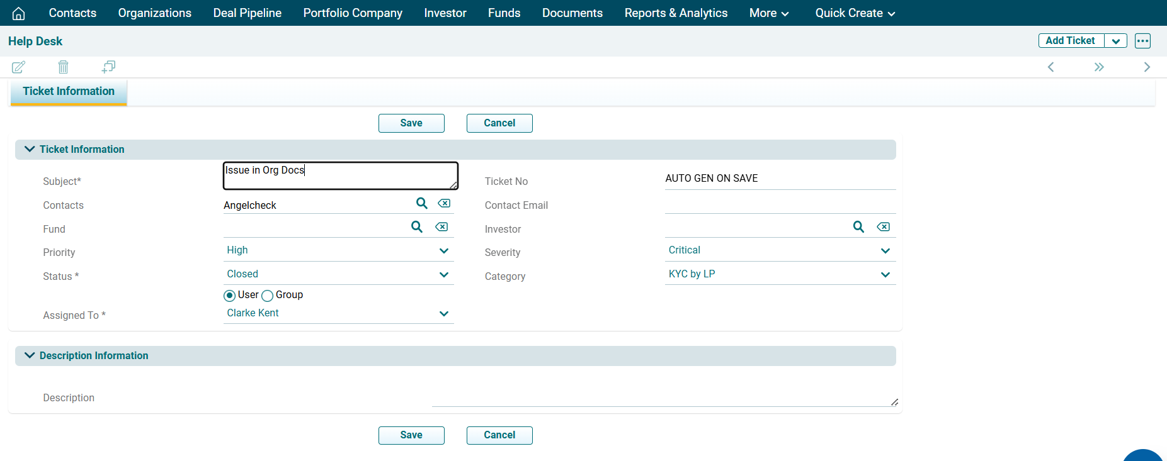Click the clone ticket icon
Viewport: 1167px width, 461px height.
point(108,67)
